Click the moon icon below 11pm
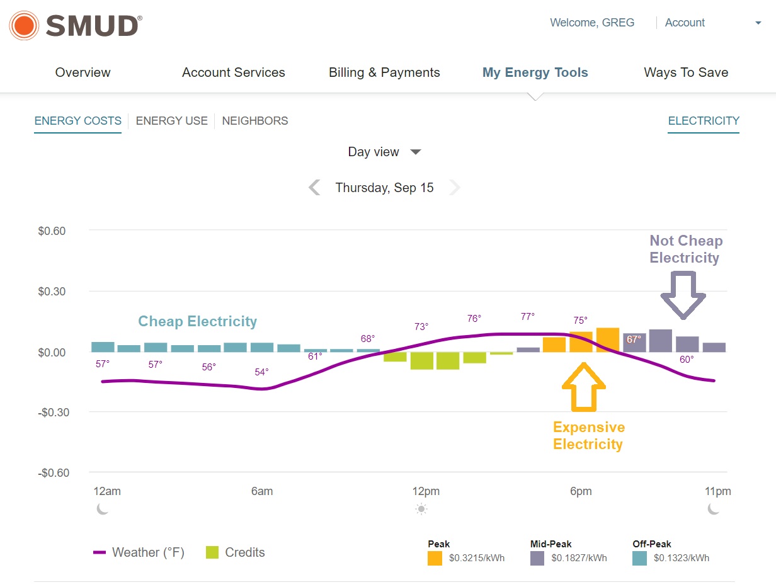This screenshot has width=776, height=587. pyautogui.click(x=714, y=509)
